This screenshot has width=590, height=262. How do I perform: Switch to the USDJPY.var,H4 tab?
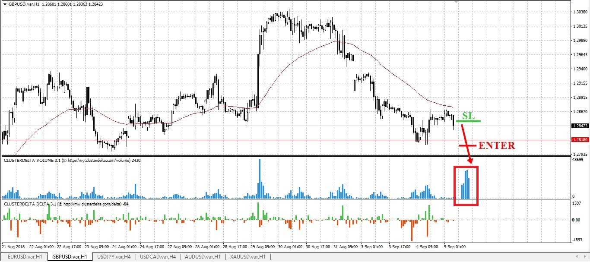click(114, 257)
